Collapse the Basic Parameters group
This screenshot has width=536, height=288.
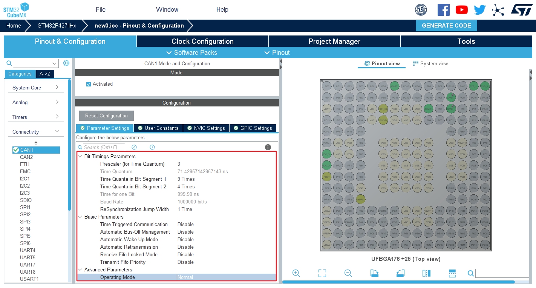[x=80, y=217]
